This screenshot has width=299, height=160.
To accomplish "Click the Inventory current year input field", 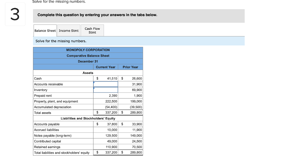I will (x=106, y=90).
